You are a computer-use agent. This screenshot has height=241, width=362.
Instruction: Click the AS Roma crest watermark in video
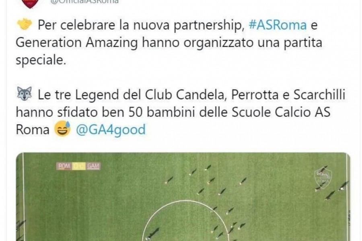323,179
